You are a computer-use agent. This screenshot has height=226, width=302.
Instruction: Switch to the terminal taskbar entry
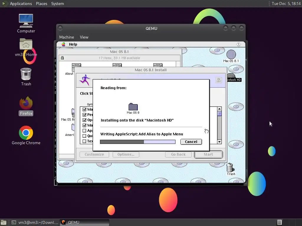(x=35, y=222)
